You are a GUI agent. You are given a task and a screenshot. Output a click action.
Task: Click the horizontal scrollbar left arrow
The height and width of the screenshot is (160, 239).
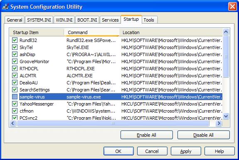[x=13, y=123]
